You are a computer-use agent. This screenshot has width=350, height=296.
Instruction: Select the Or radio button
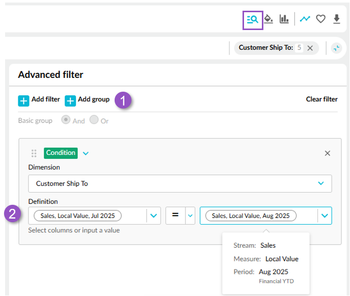94,120
